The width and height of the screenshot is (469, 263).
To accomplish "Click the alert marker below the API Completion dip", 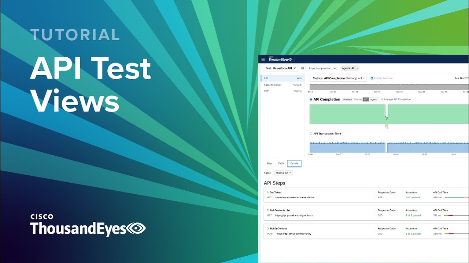I will click(386, 126).
